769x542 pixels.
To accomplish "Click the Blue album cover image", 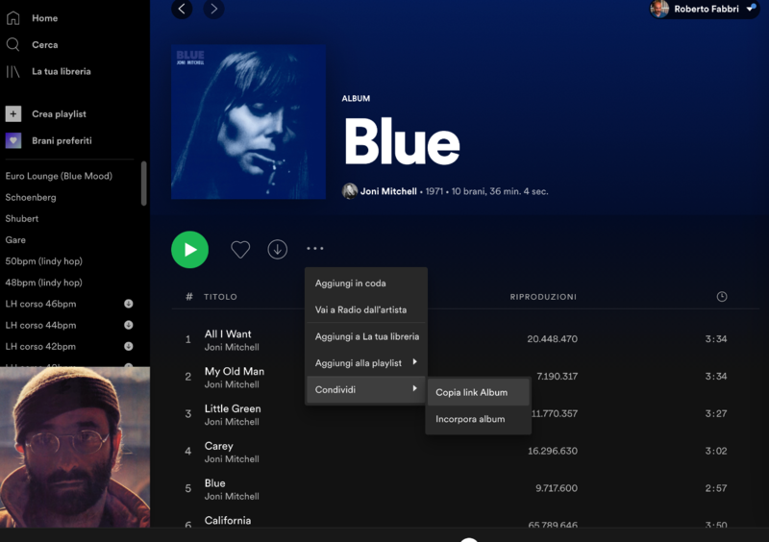I will pos(248,122).
